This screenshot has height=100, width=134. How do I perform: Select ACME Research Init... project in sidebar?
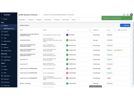pyautogui.click(x=9, y=29)
